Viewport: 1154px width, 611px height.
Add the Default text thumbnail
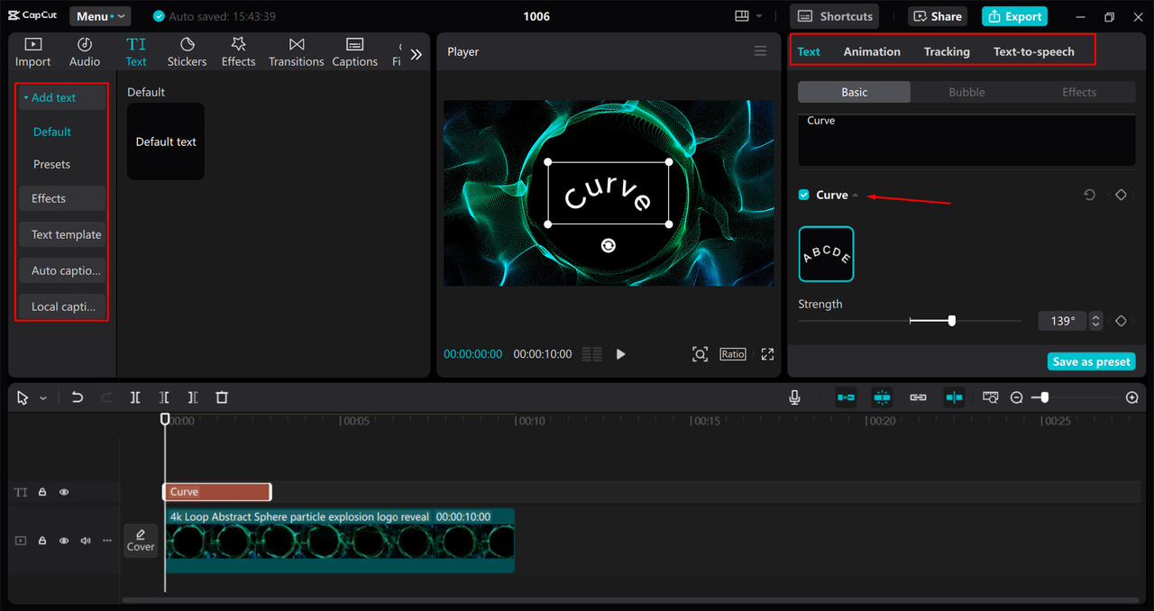click(x=166, y=141)
